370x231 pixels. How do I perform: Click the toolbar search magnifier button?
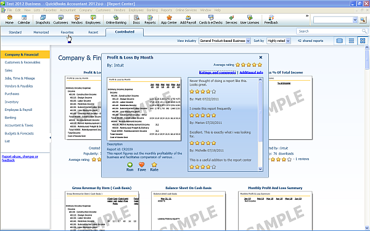click(363, 20)
